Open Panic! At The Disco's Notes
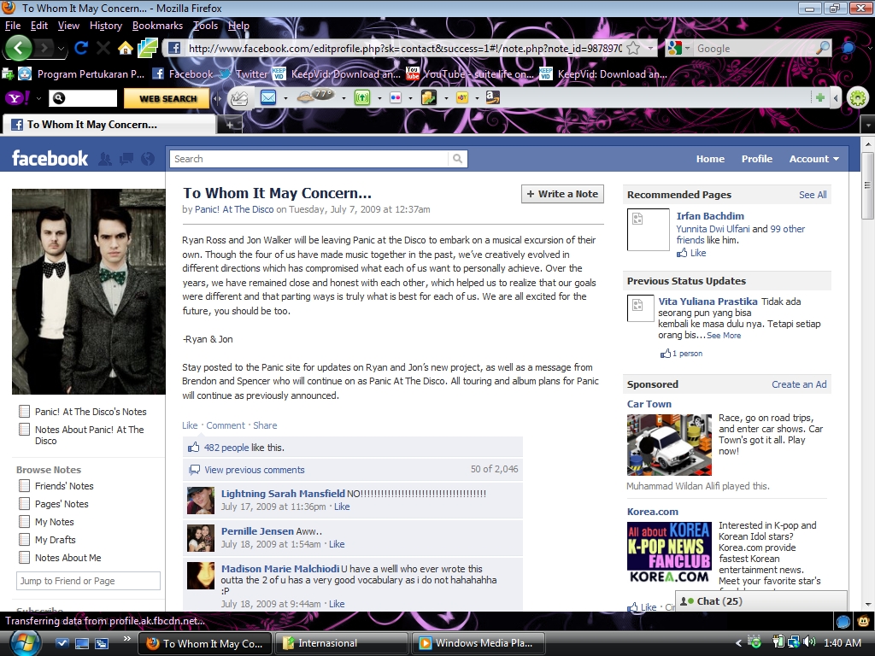 click(91, 412)
